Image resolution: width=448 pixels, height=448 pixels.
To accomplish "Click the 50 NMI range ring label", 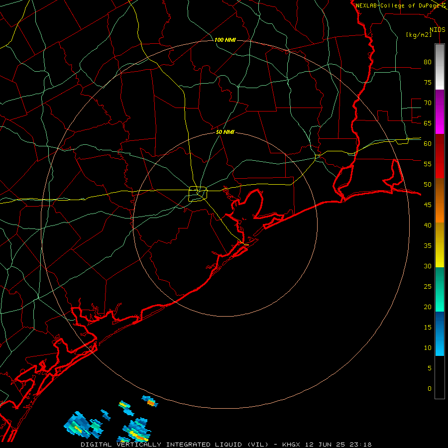I will click(225, 132).
